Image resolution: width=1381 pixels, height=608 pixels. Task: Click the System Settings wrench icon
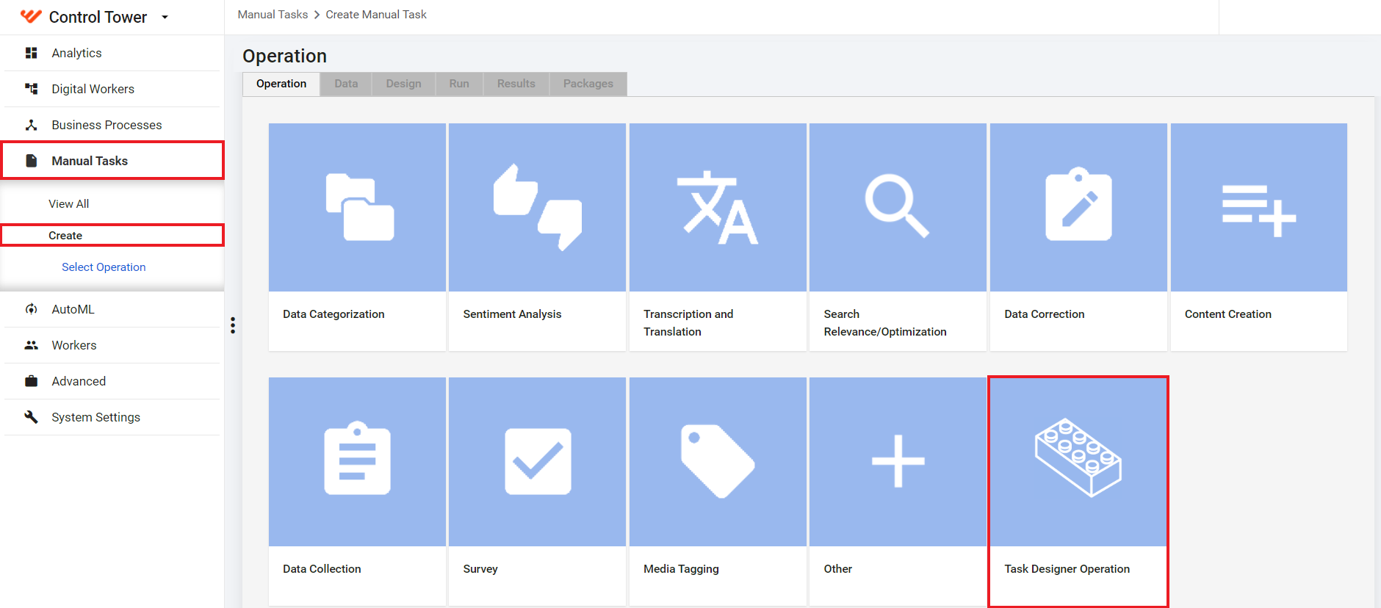pos(31,417)
